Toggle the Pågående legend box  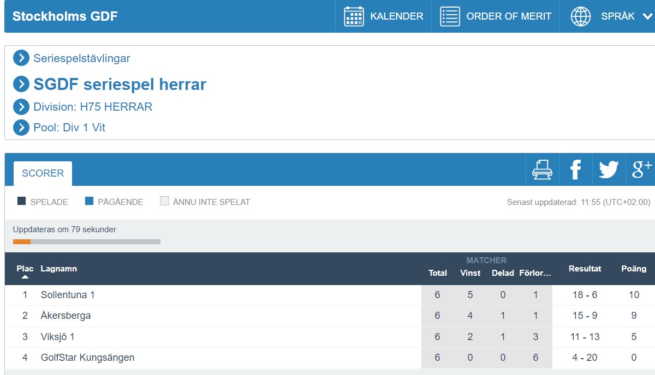pyautogui.click(x=90, y=202)
